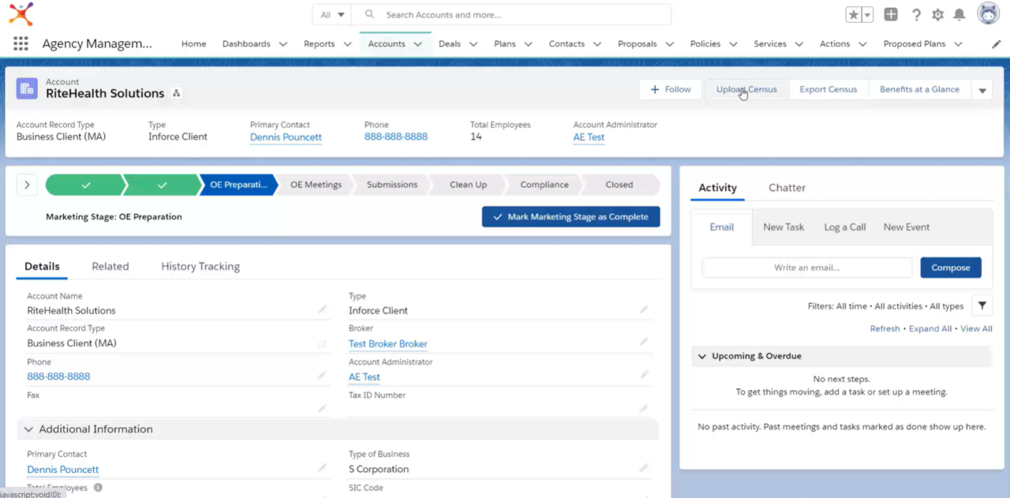Open the Notifications bell

[959, 13]
